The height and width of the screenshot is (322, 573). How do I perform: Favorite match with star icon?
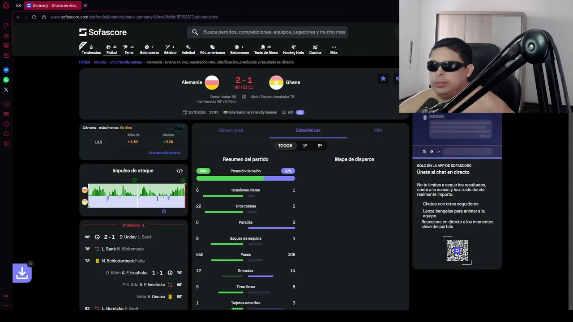[x=383, y=79]
